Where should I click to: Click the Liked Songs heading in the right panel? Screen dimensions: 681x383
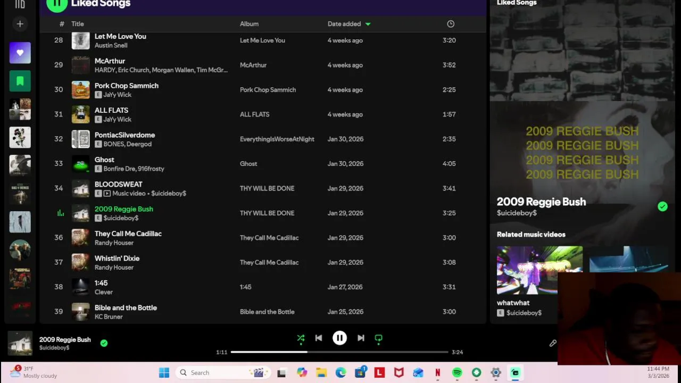[x=517, y=3]
